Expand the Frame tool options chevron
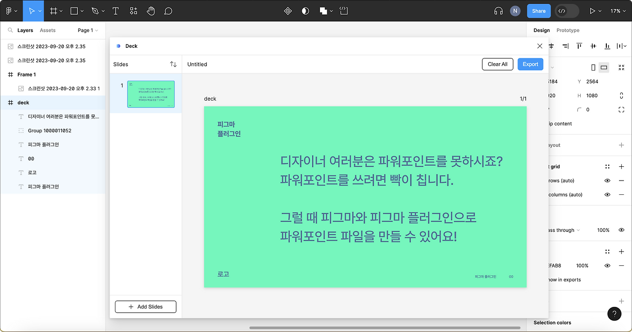632x332 pixels. coord(61,11)
